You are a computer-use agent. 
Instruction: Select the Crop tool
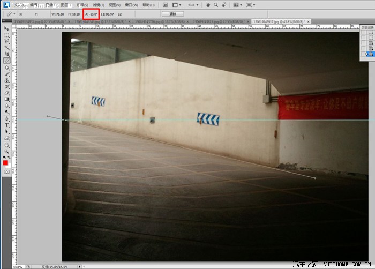(6, 54)
